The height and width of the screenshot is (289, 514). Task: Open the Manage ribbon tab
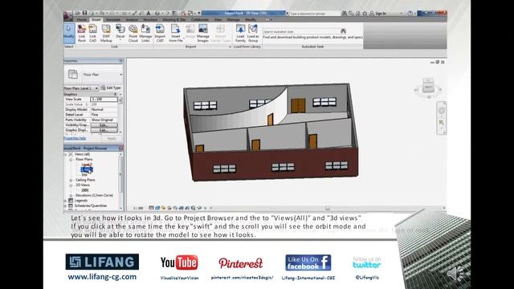233,19
